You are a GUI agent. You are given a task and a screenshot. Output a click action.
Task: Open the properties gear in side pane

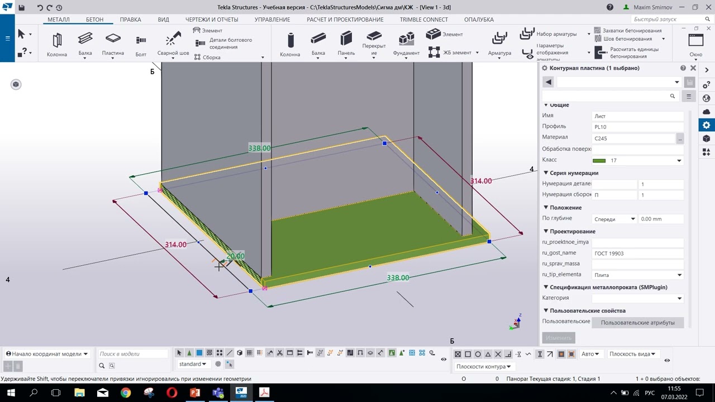707,125
